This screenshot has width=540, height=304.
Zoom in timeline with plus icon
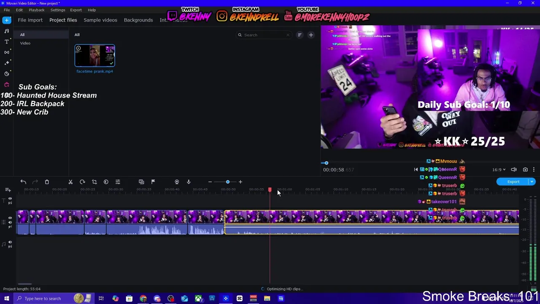coord(240,182)
